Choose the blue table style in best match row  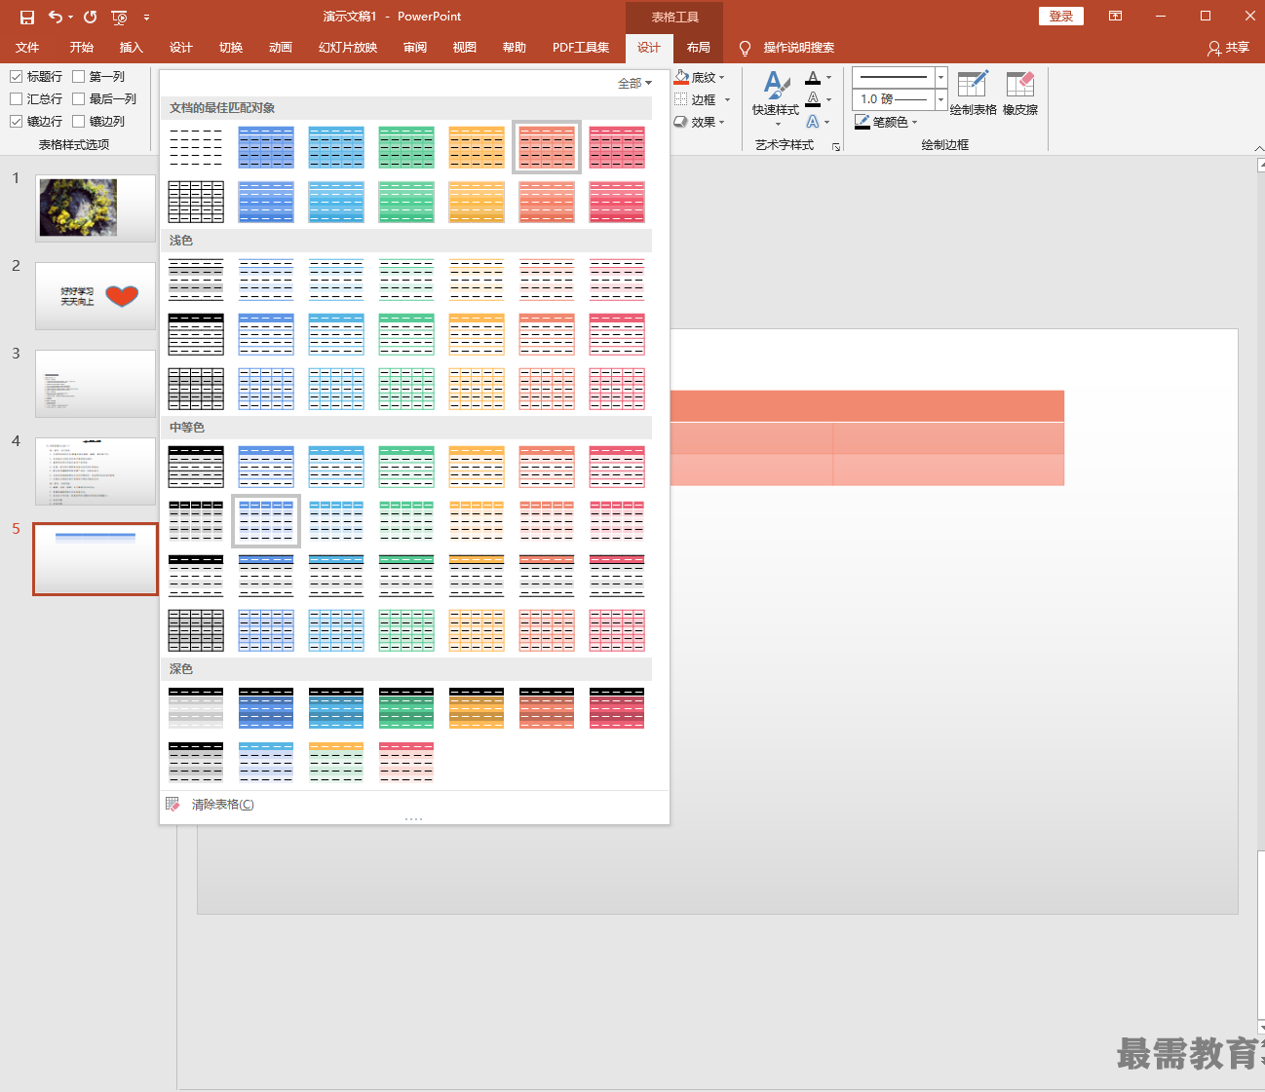click(266, 147)
